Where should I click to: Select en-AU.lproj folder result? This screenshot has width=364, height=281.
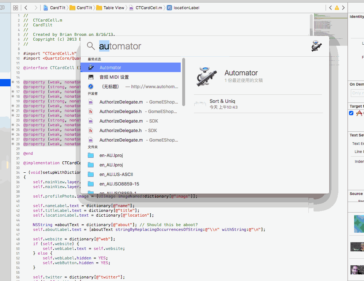click(x=131, y=155)
